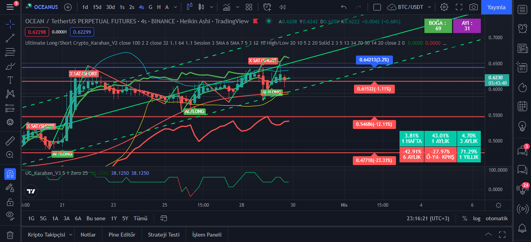Select the ruler measure tool
The width and height of the screenshot is (531, 242).
click(x=10, y=141)
